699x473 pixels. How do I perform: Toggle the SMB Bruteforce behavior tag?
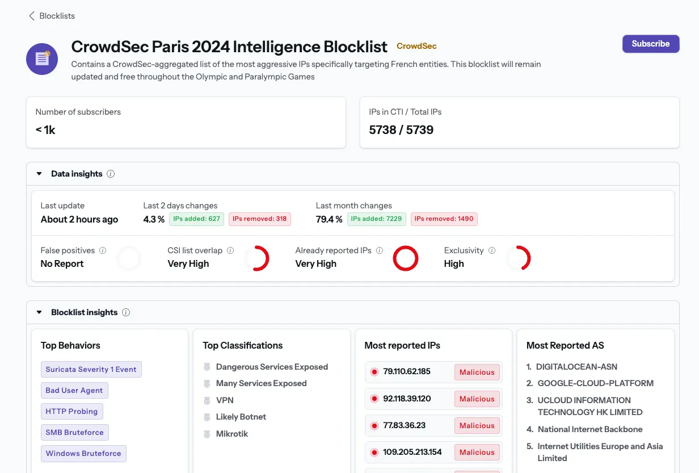[x=74, y=432]
